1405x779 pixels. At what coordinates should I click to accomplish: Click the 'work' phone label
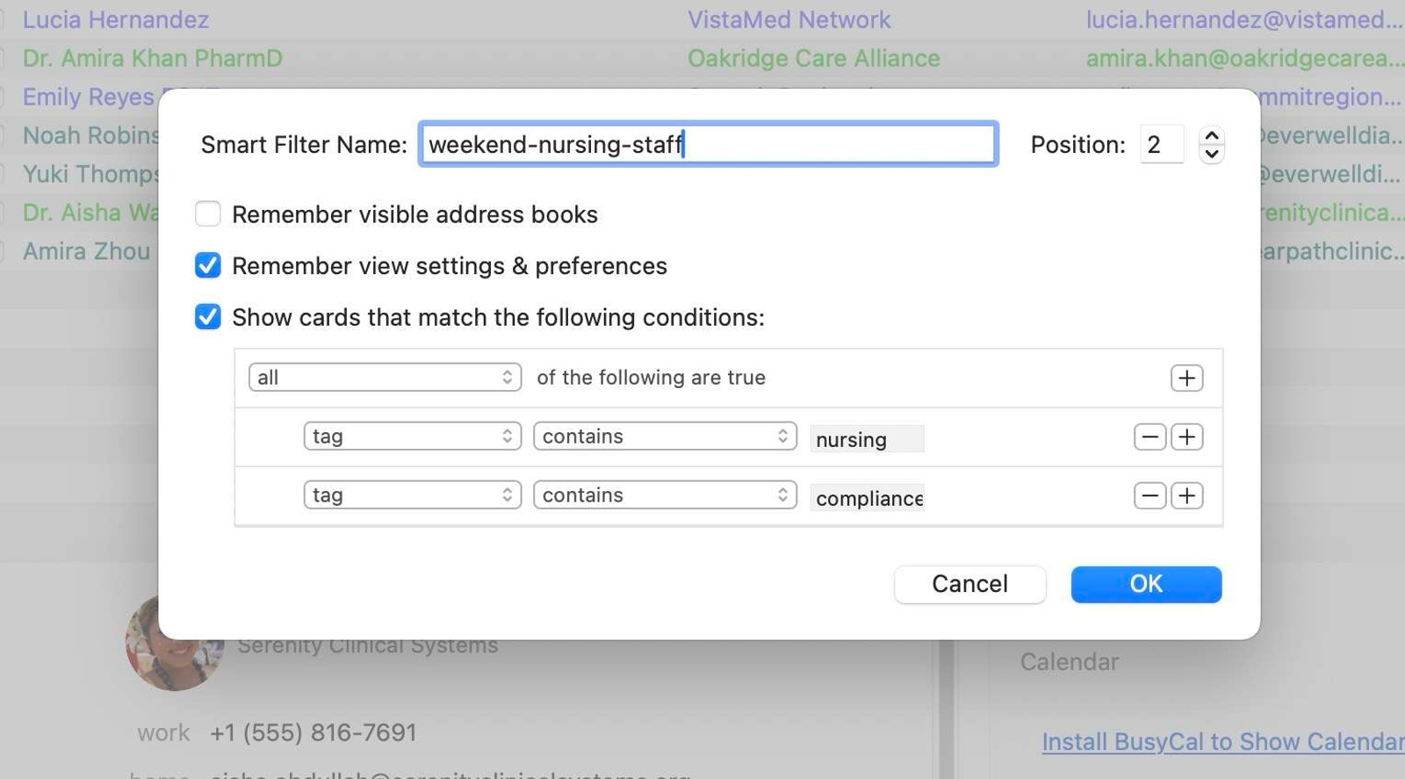click(163, 732)
